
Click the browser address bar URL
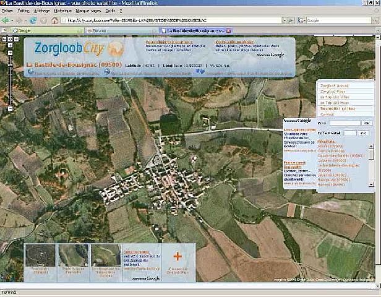tap(171, 20)
